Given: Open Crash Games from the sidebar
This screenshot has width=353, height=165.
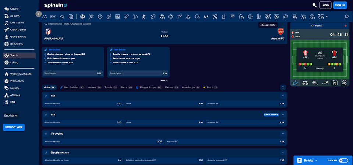Looking at the screenshot, I should [x=18, y=30].
